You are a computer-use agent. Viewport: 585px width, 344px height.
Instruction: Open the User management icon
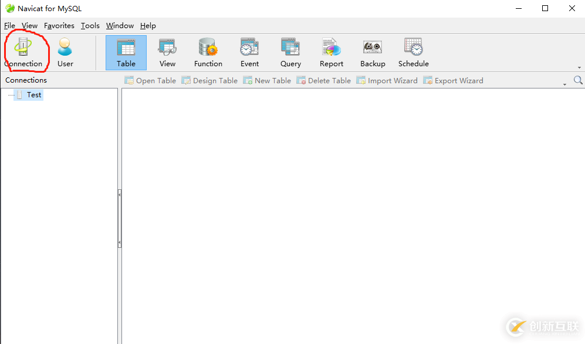(65, 53)
